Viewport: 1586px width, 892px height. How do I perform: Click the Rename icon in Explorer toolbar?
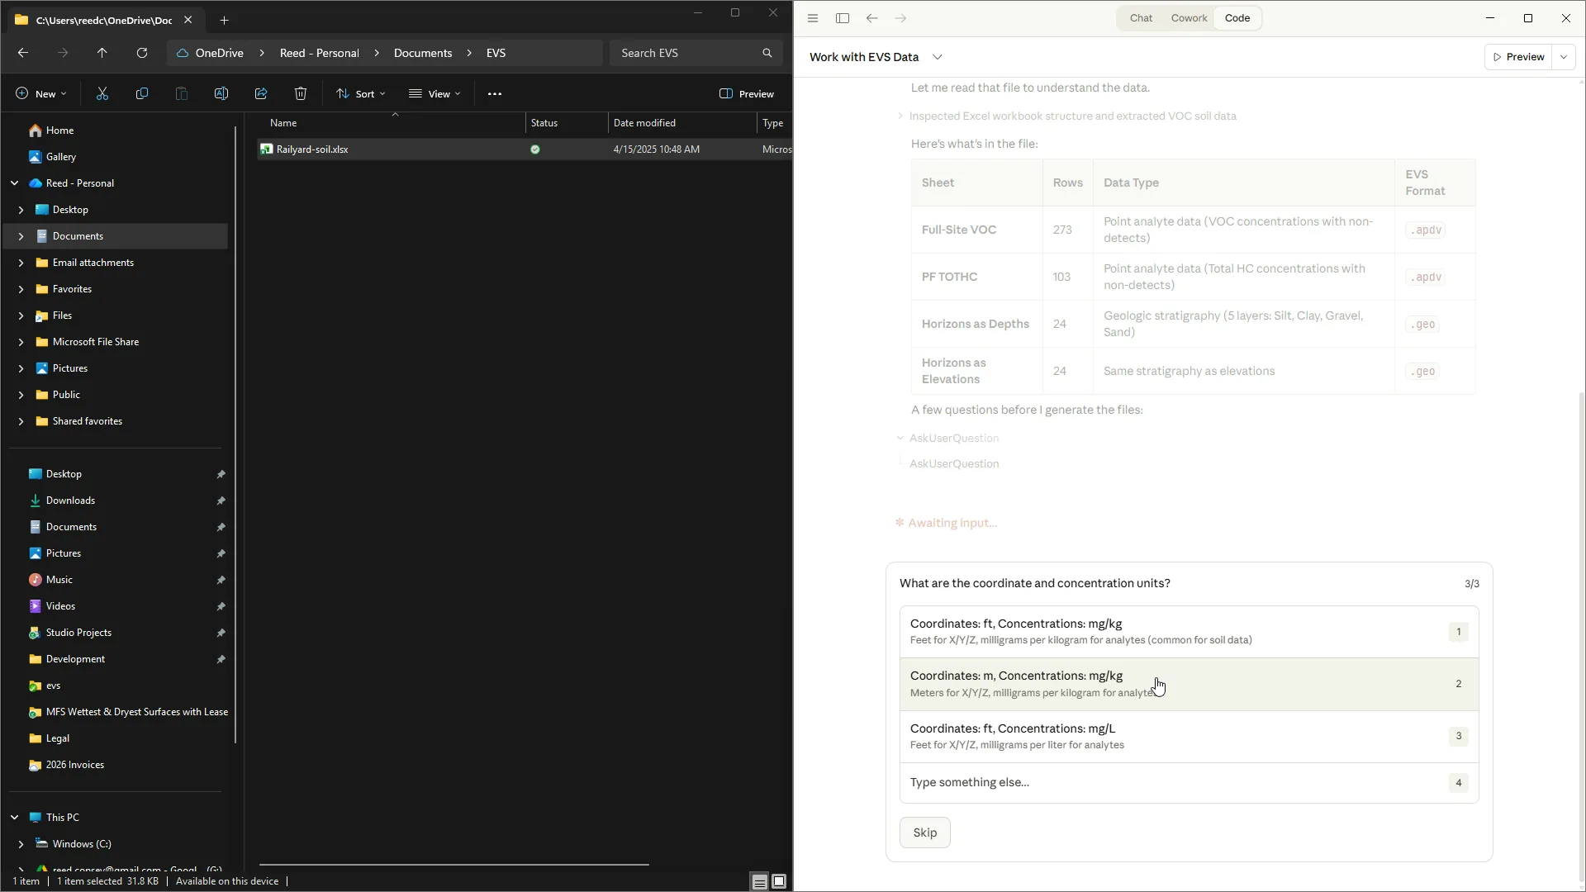[x=221, y=94]
